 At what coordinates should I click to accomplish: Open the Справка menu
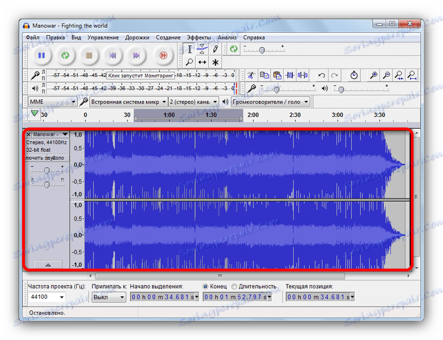pos(254,37)
